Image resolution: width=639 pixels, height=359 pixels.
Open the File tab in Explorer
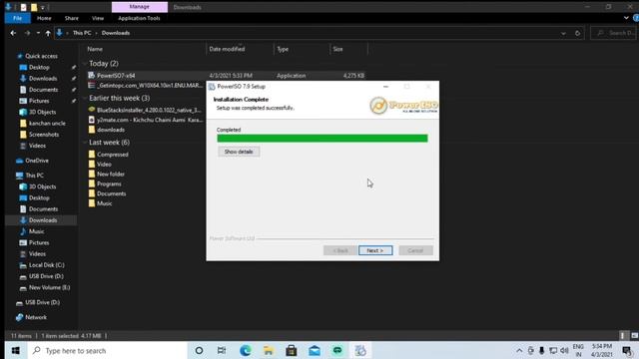tap(18, 18)
